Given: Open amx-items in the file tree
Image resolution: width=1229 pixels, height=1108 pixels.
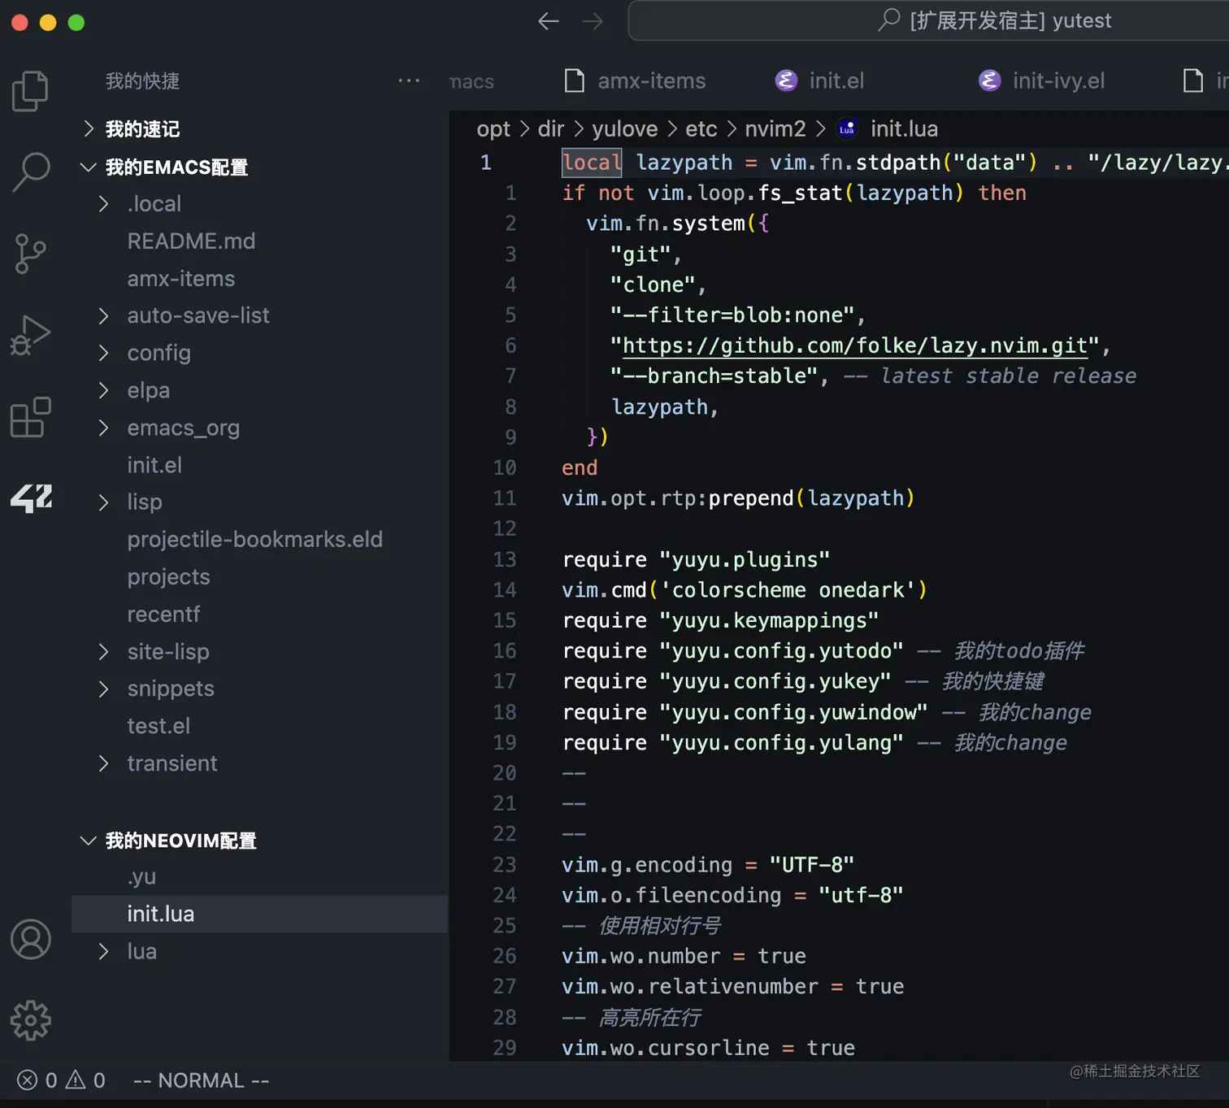Looking at the screenshot, I should pyautogui.click(x=181, y=278).
